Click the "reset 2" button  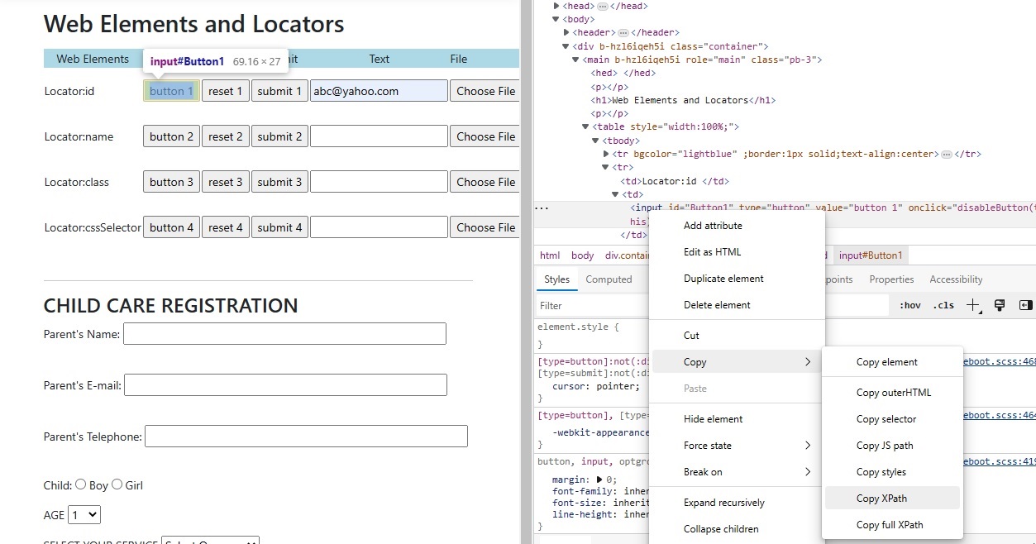tap(226, 136)
